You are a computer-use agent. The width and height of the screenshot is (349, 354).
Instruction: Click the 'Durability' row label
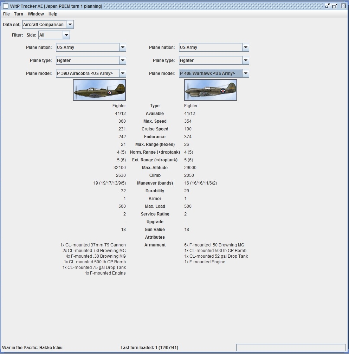155,191
